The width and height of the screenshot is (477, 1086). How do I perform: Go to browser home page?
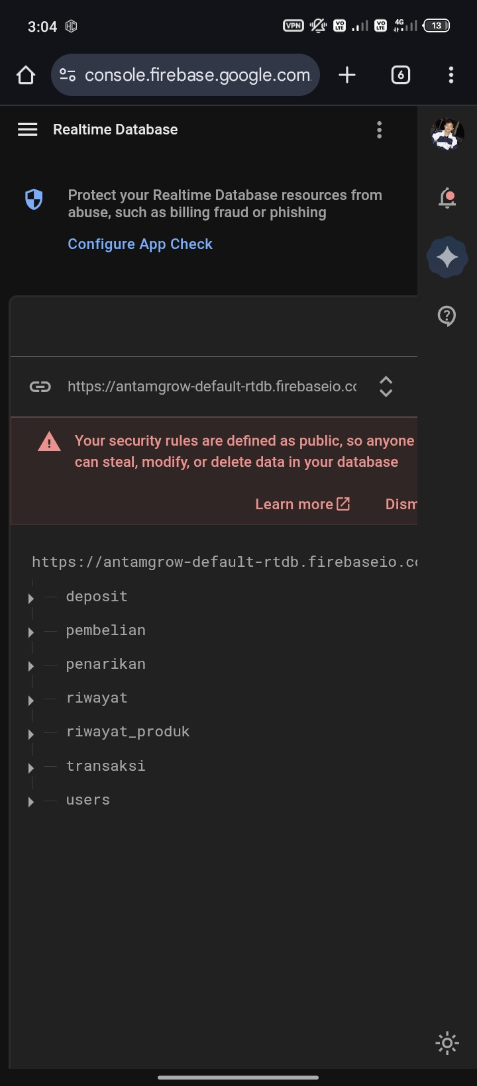[26, 75]
